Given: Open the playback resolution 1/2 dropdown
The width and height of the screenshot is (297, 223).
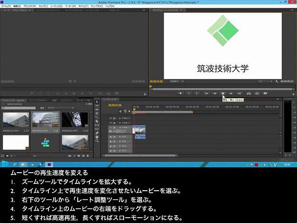Looking at the screenshot, I should coord(265,81).
